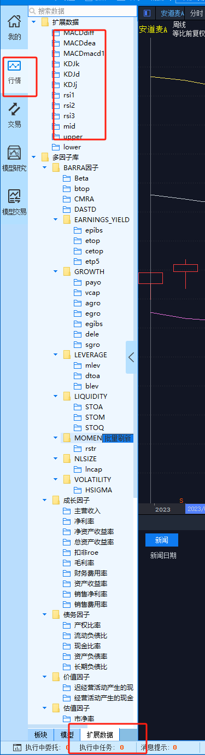The image size is (205, 755).
Task: Click the sidebar layout icon above chart
Action: point(147,13)
